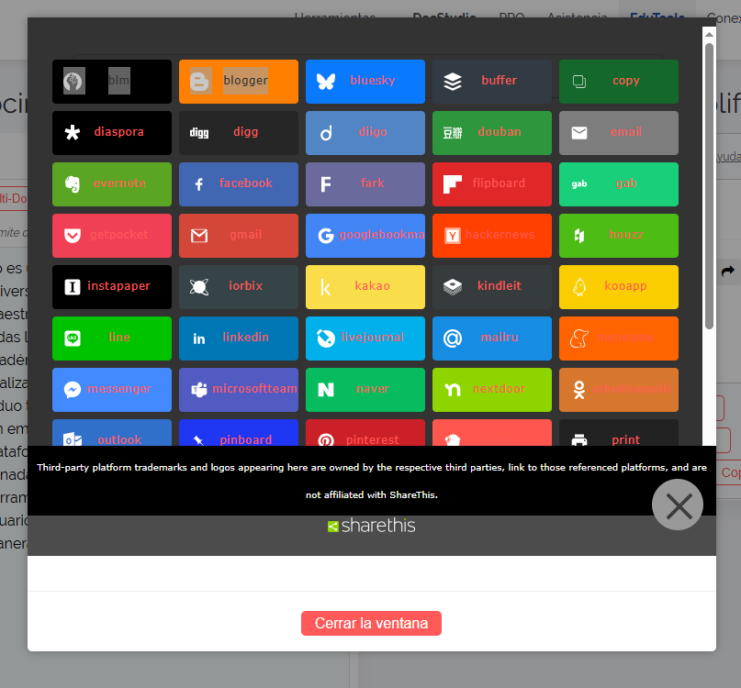This screenshot has height=688, width=741.
Task: Click Cerrar la ventana button
Action: tap(372, 623)
